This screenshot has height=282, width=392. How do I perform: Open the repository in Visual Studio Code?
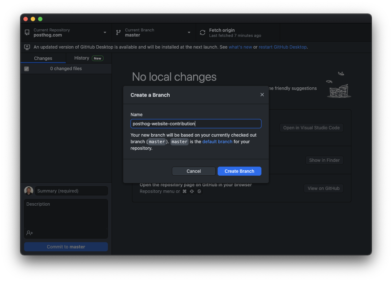click(311, 127)
